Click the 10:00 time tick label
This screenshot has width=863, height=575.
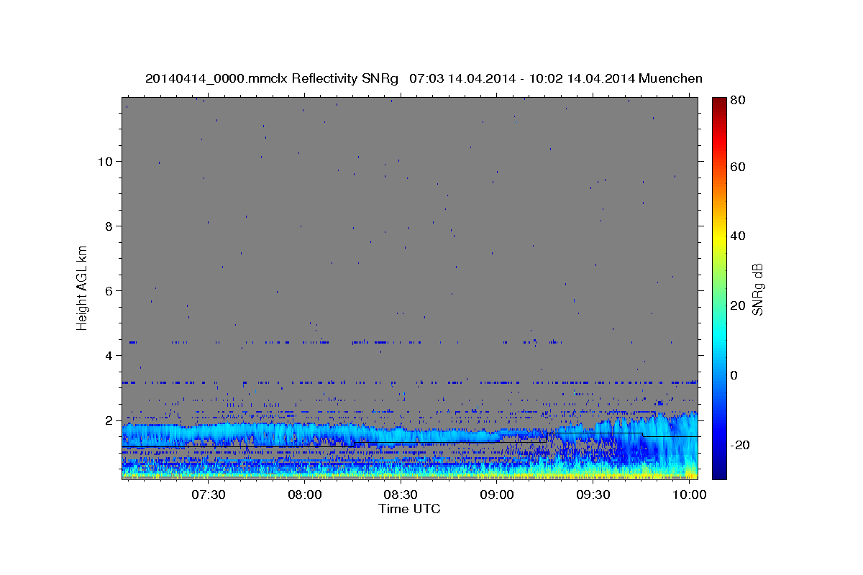[690, 495]
